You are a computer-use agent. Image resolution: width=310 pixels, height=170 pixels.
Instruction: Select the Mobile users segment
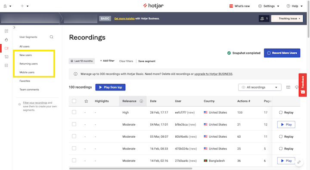[27, 72]
